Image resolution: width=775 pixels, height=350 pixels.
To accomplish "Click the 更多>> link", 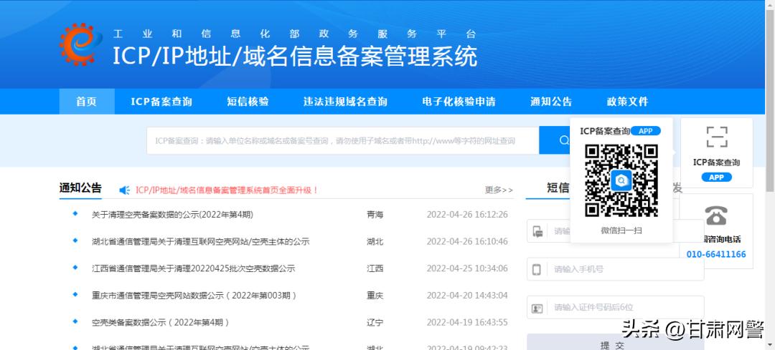I will click(499, 190).
